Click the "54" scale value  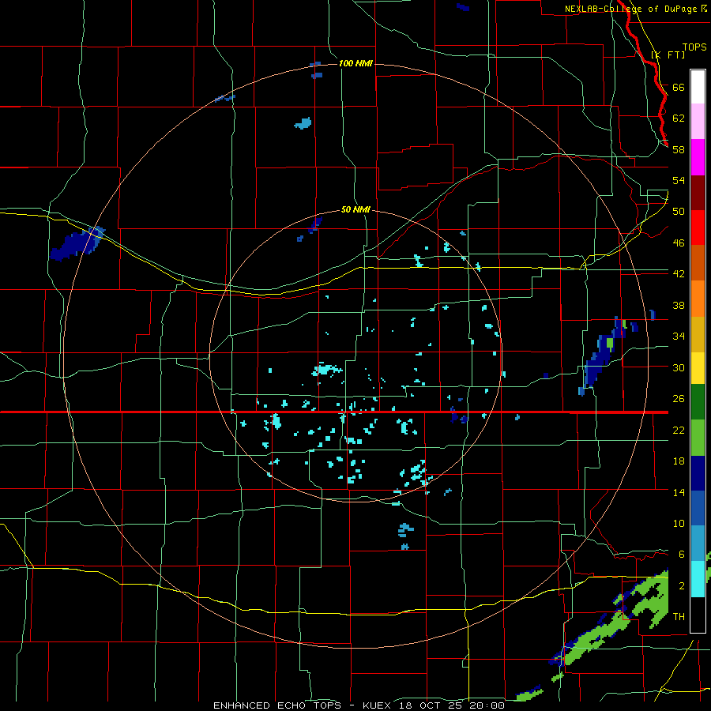point(679,180)
